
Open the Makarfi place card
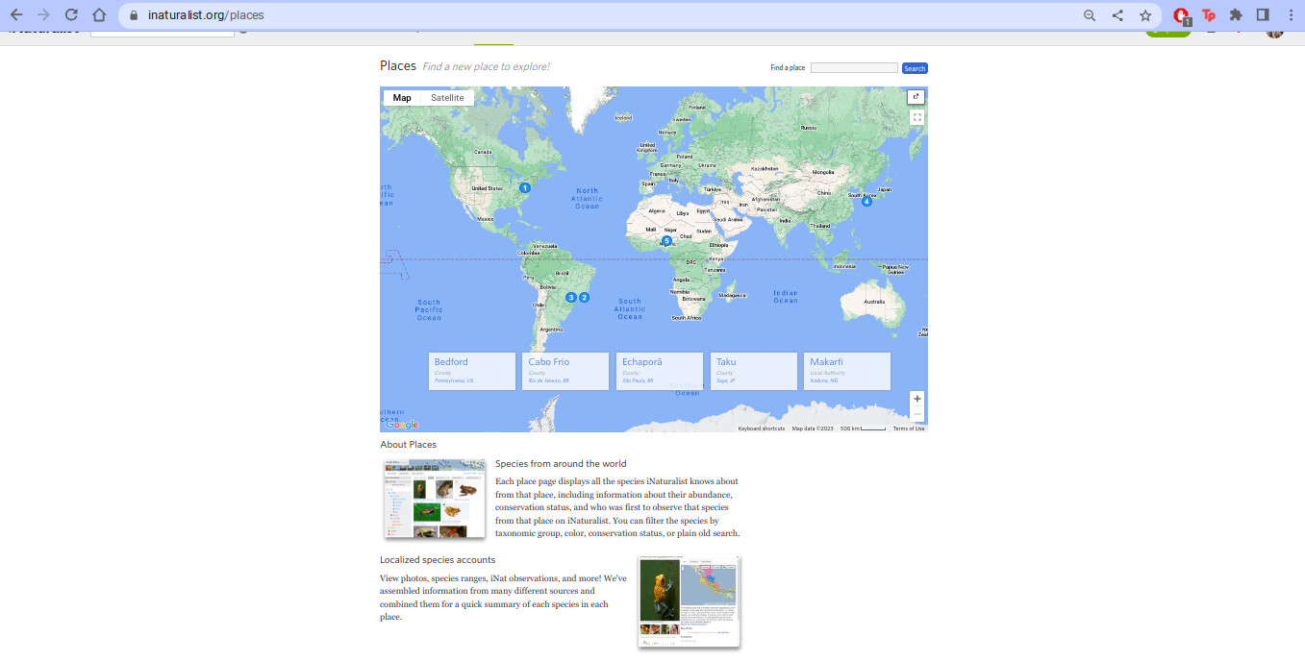(847, 371)
